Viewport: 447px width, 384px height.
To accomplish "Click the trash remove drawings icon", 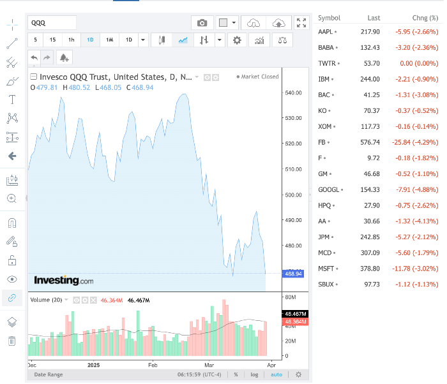I will 12,341.
